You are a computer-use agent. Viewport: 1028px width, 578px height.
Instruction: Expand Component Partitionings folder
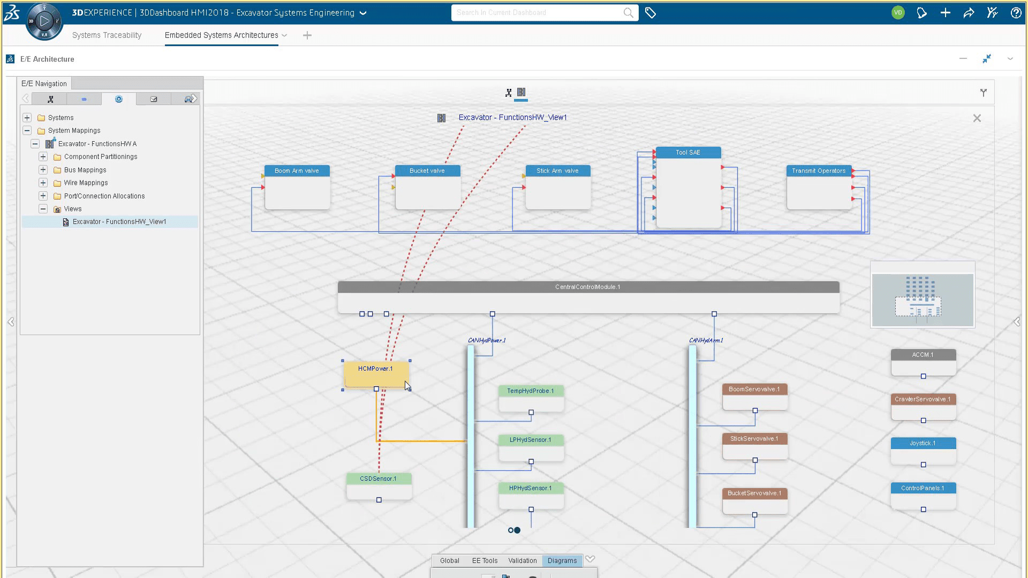(x=43, y=156)
